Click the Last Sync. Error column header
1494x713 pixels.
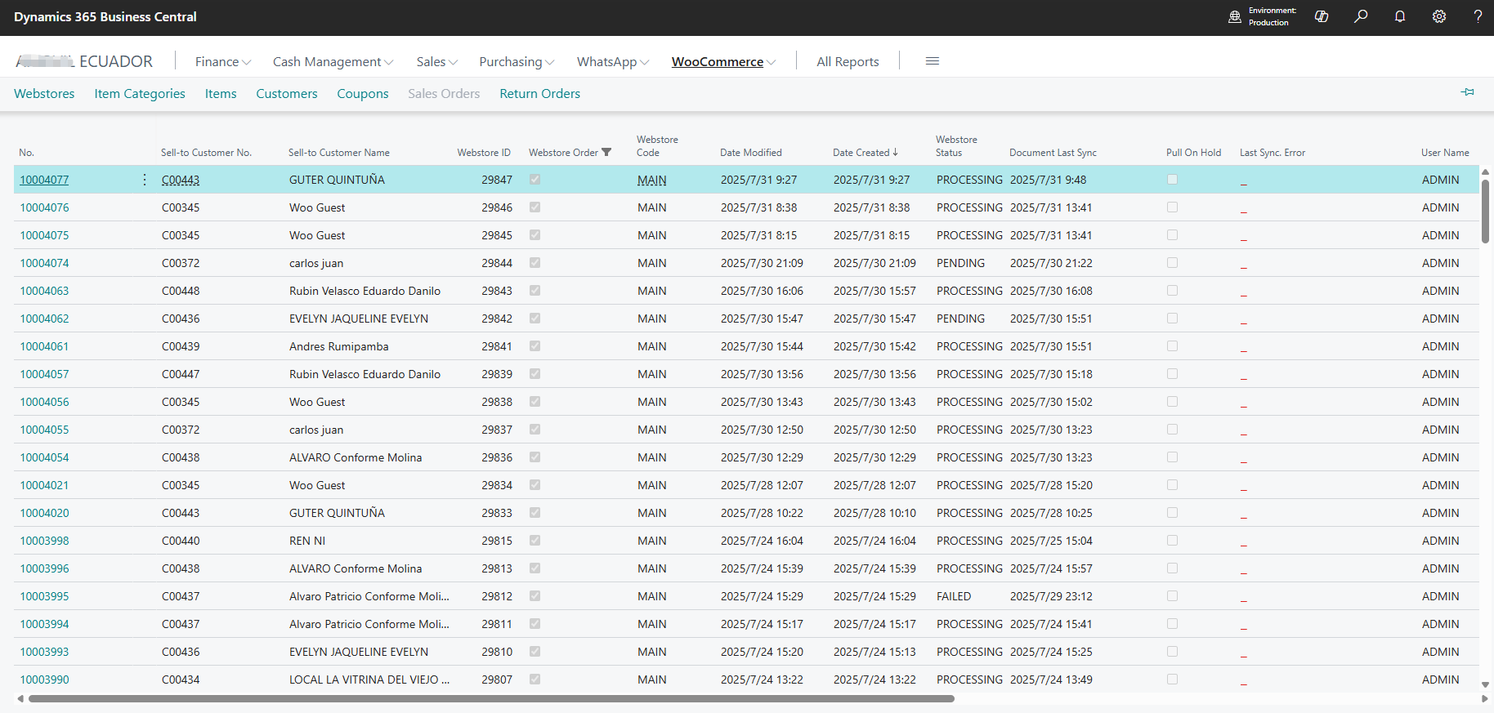pos(1273,153)
